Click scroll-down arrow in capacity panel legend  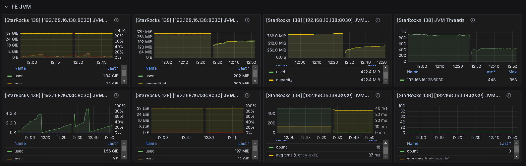click(385, 81)
